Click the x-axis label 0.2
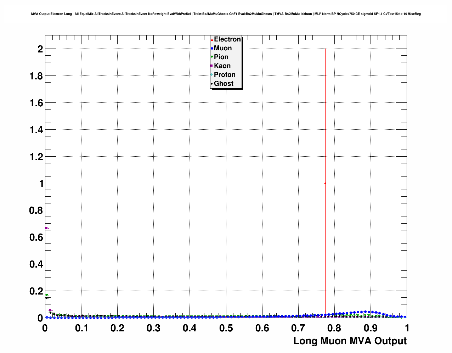The width and height of the screenshot is (452, 353). click(118, 328)
